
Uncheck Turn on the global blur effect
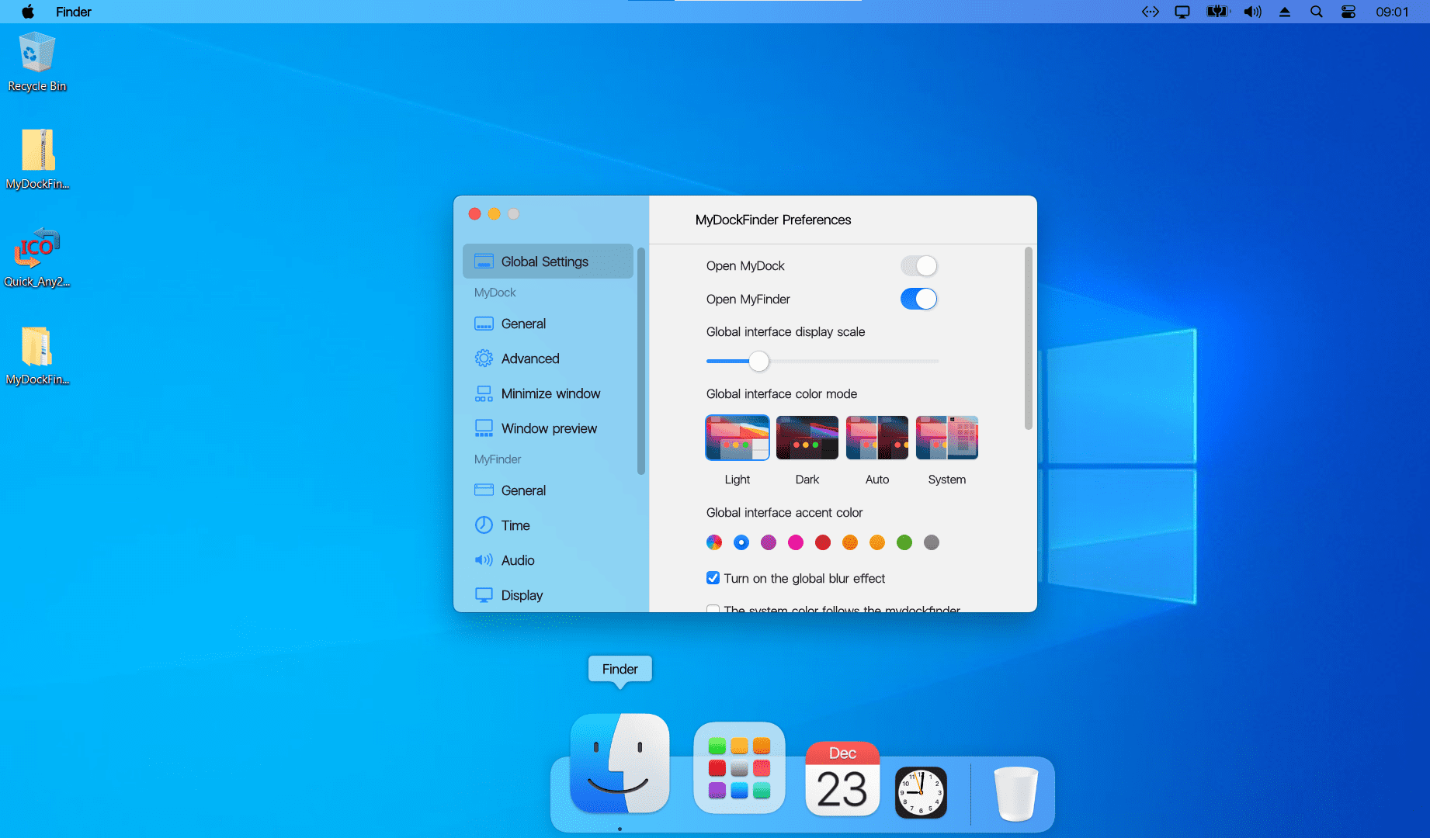713,578
